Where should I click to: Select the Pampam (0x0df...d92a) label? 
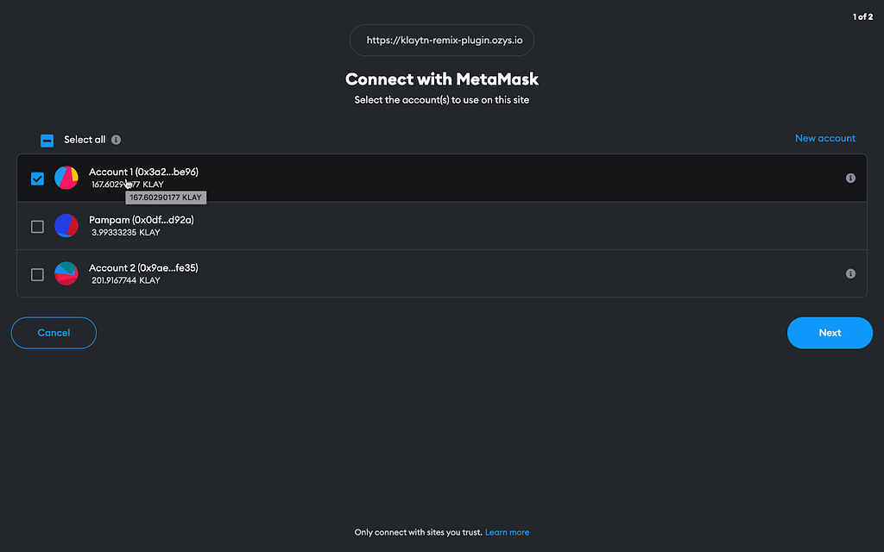click(x=142, y=220)
